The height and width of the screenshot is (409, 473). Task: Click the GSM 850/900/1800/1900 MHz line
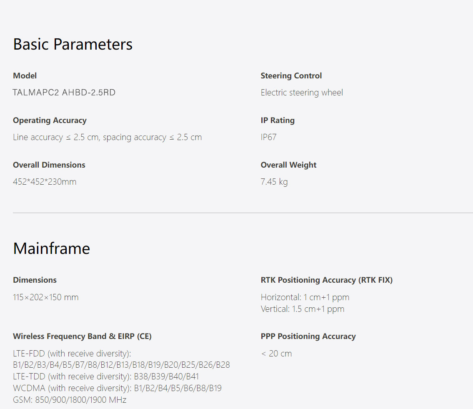pyautogui.click(x=70, y=400)
